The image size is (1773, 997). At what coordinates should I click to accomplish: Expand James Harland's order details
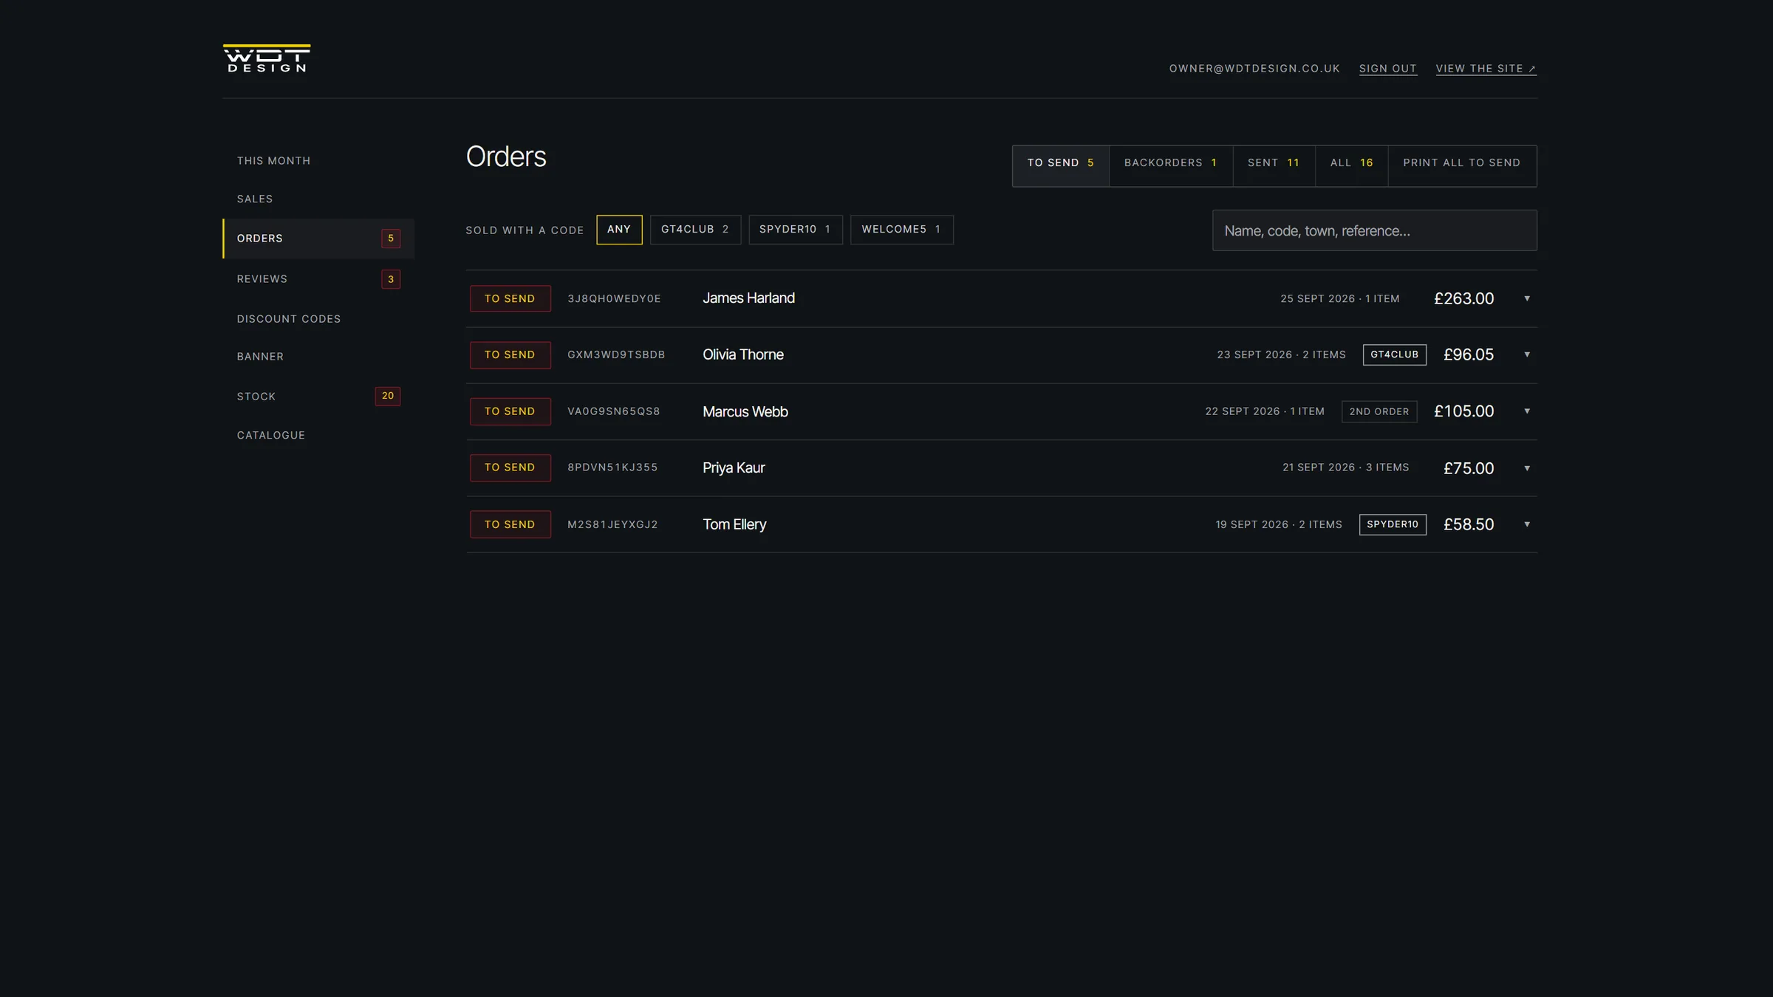point(1527,298)
